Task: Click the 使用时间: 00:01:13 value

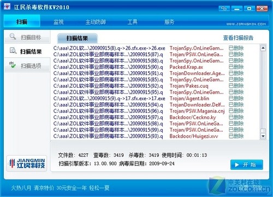Action: point(185,155)
